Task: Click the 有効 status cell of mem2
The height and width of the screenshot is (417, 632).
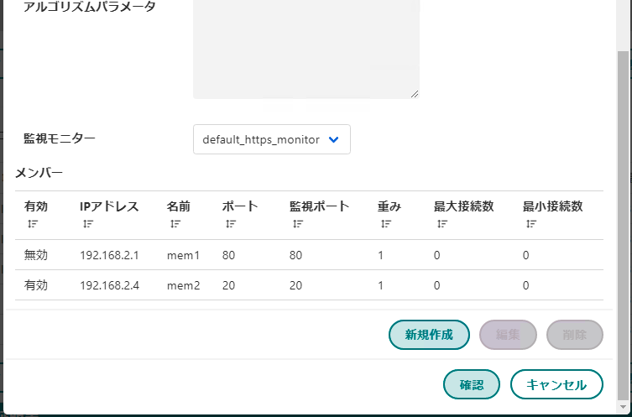Action: [36, 285]
